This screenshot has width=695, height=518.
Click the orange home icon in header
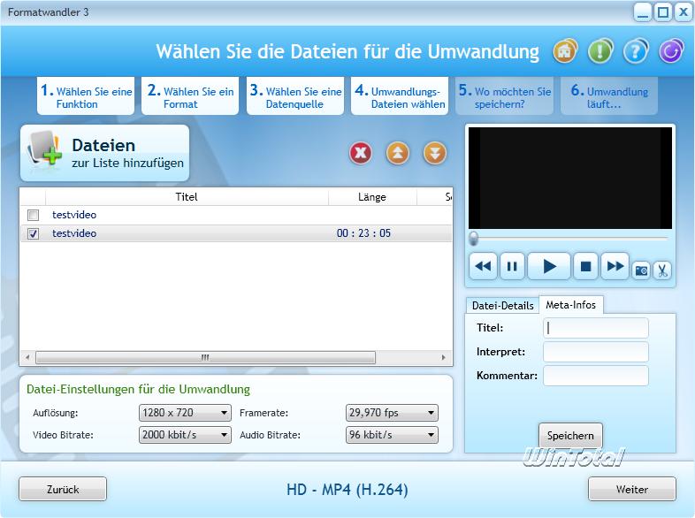(565, 51)
